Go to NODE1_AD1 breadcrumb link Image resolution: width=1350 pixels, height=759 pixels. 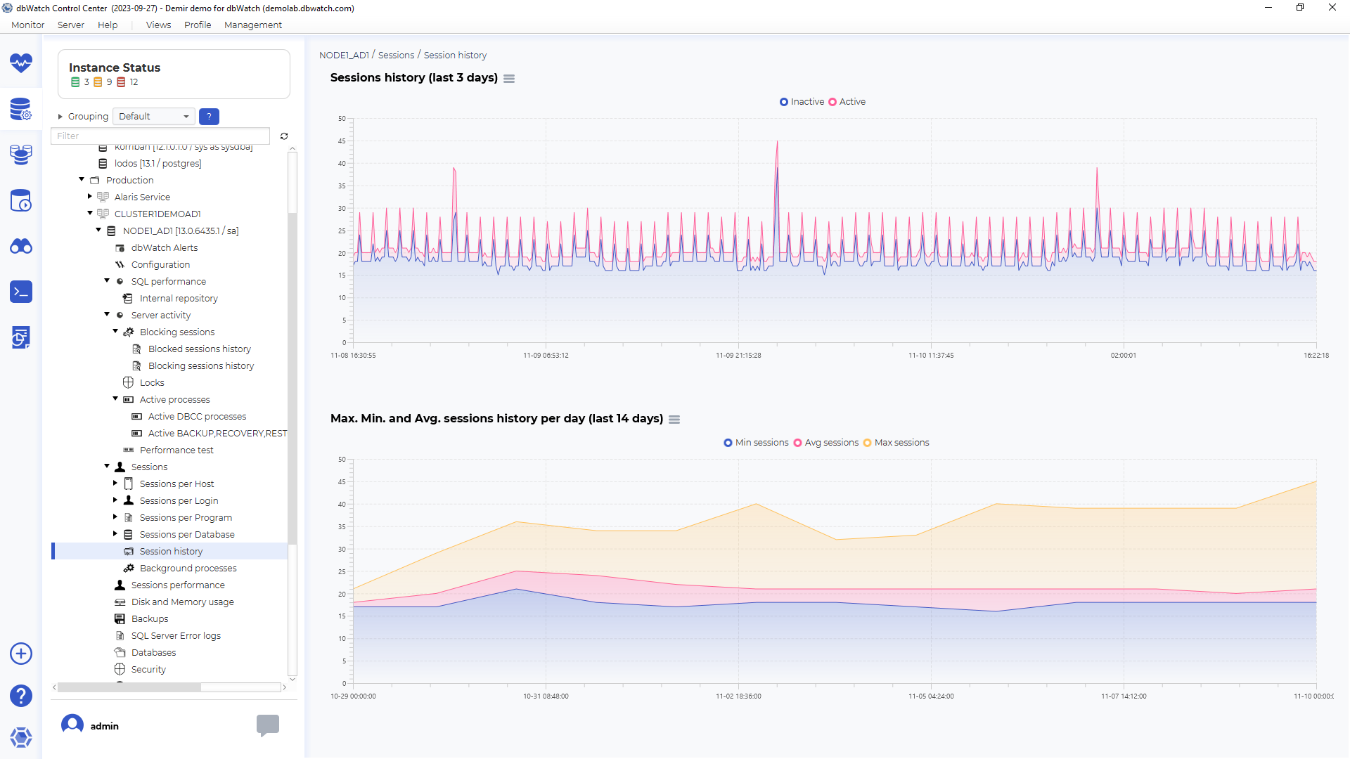click(x=344, y=56)
